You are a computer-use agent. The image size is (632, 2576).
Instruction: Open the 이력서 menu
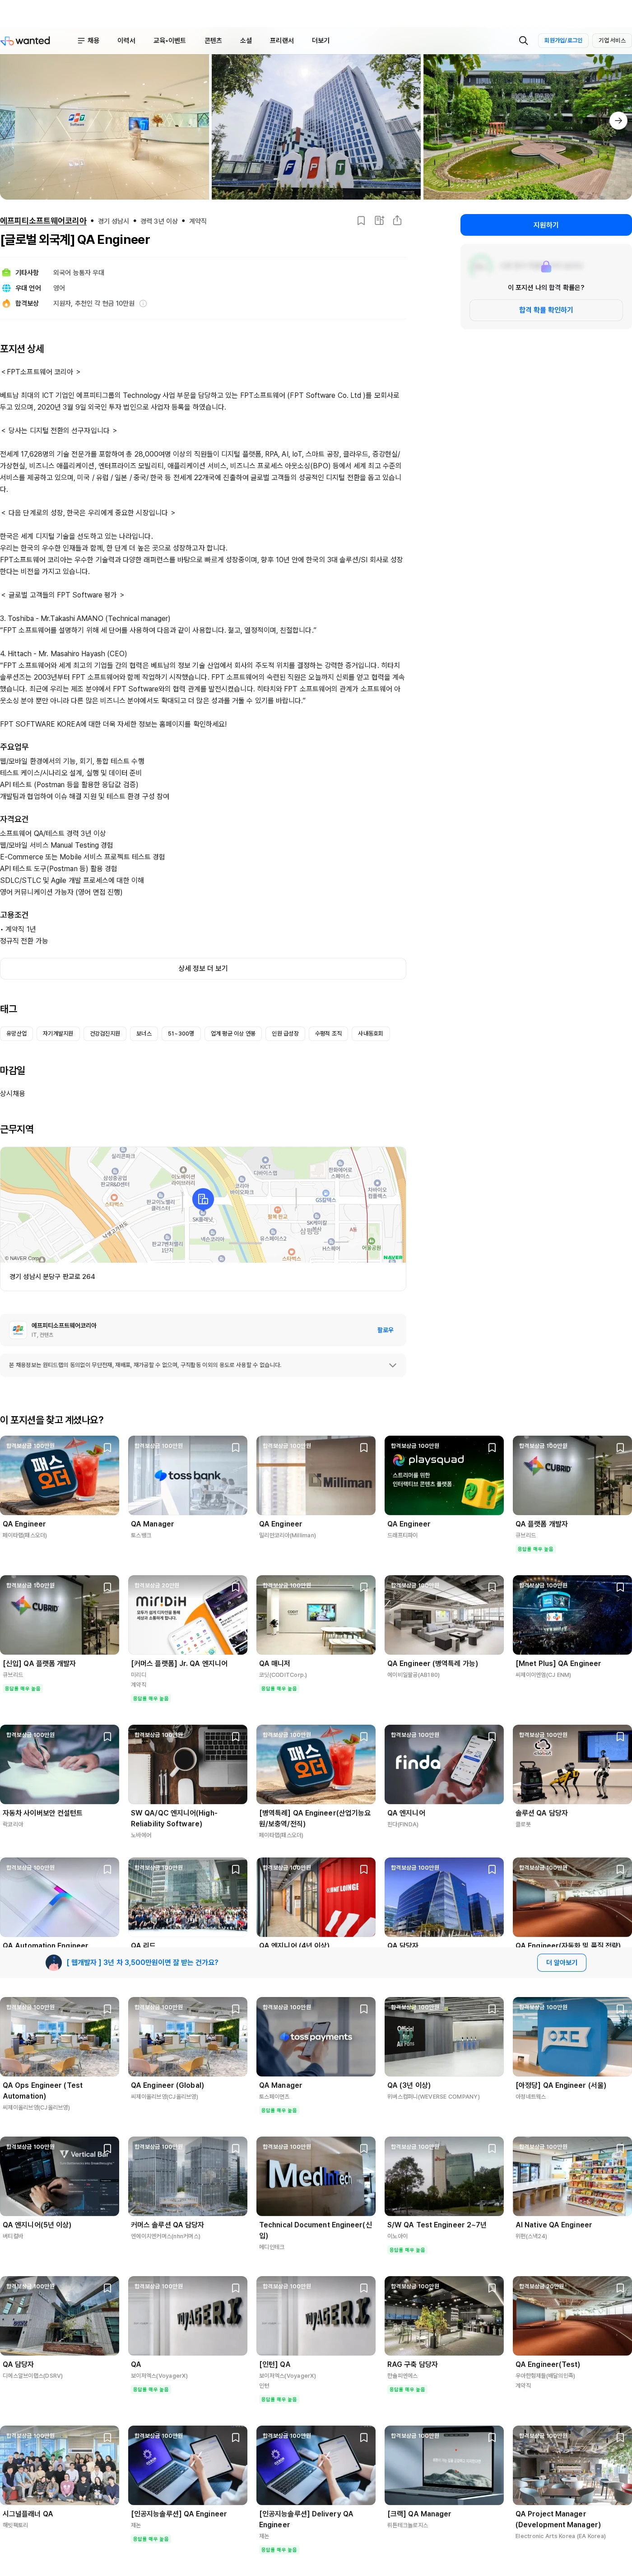[126, 41]
